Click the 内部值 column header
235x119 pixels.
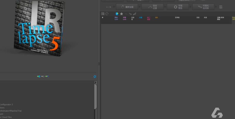133,18
